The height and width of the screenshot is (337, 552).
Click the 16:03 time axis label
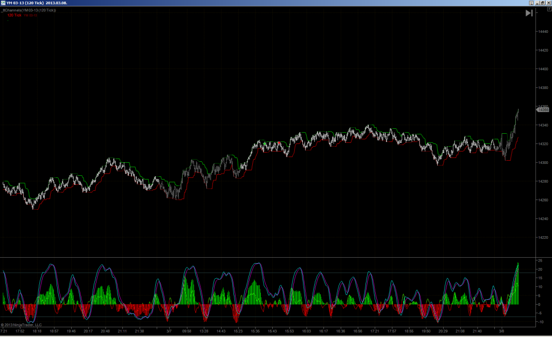[x=306, y=331]
